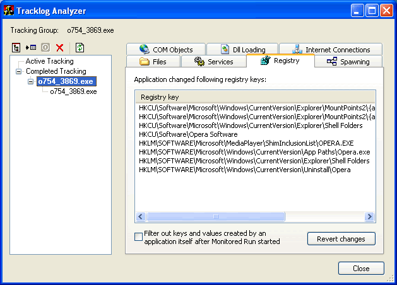Select the child o754_3869.exe process entry

click(73, 91)
